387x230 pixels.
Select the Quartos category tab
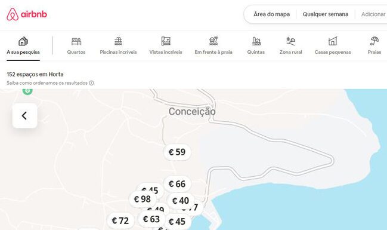coord(76,46)
